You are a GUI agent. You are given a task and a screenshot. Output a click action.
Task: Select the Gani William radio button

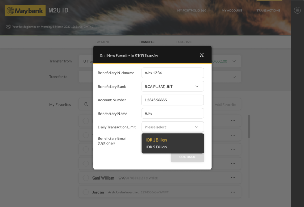coord(86,178)
